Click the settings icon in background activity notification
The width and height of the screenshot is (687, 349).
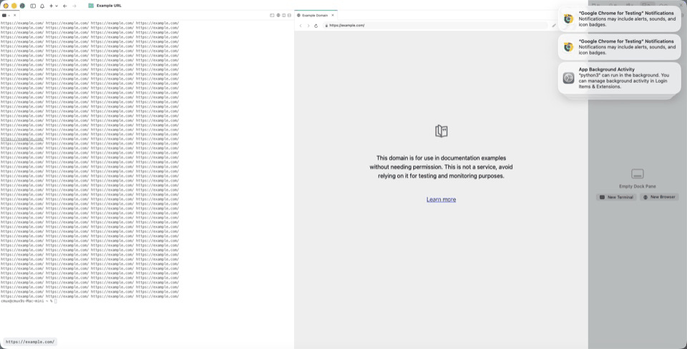tap(569, 79)
